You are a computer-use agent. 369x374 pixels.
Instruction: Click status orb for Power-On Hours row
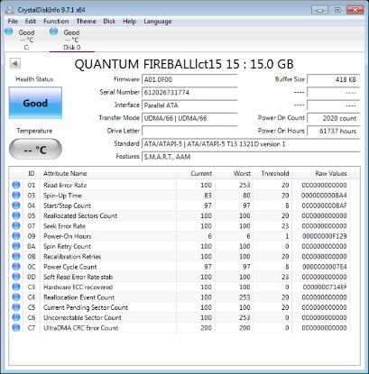coord(16,236)
